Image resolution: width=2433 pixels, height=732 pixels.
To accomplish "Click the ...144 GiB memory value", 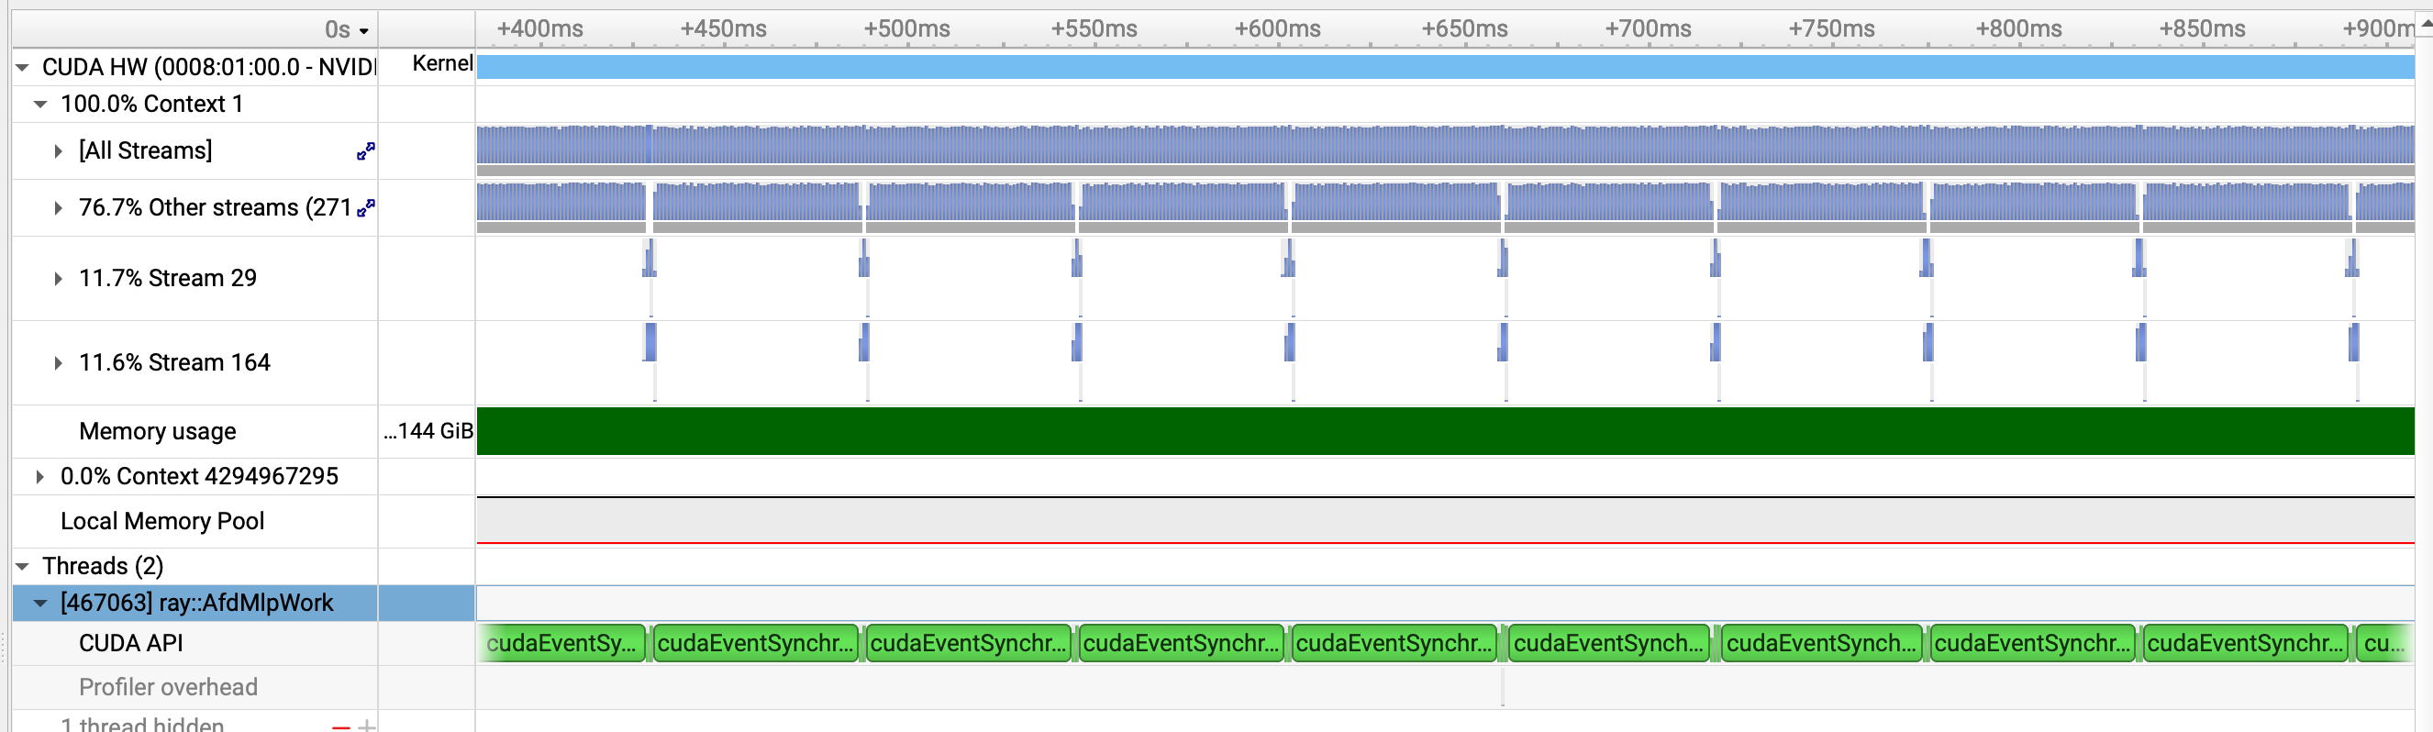I will [428, 432].
